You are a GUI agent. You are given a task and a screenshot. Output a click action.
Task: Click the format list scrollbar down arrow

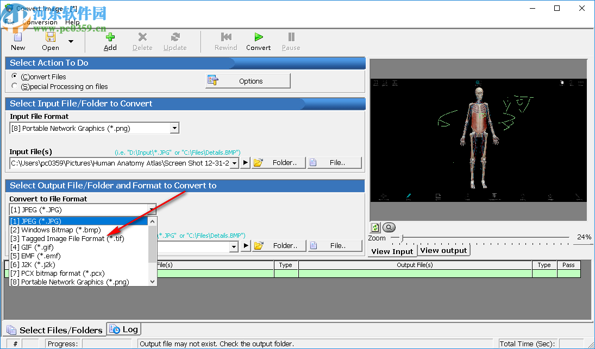[152, 282]
